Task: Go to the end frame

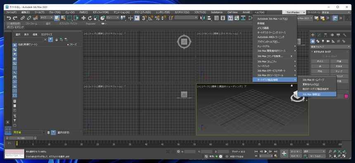Action: [x=275, y=151]
